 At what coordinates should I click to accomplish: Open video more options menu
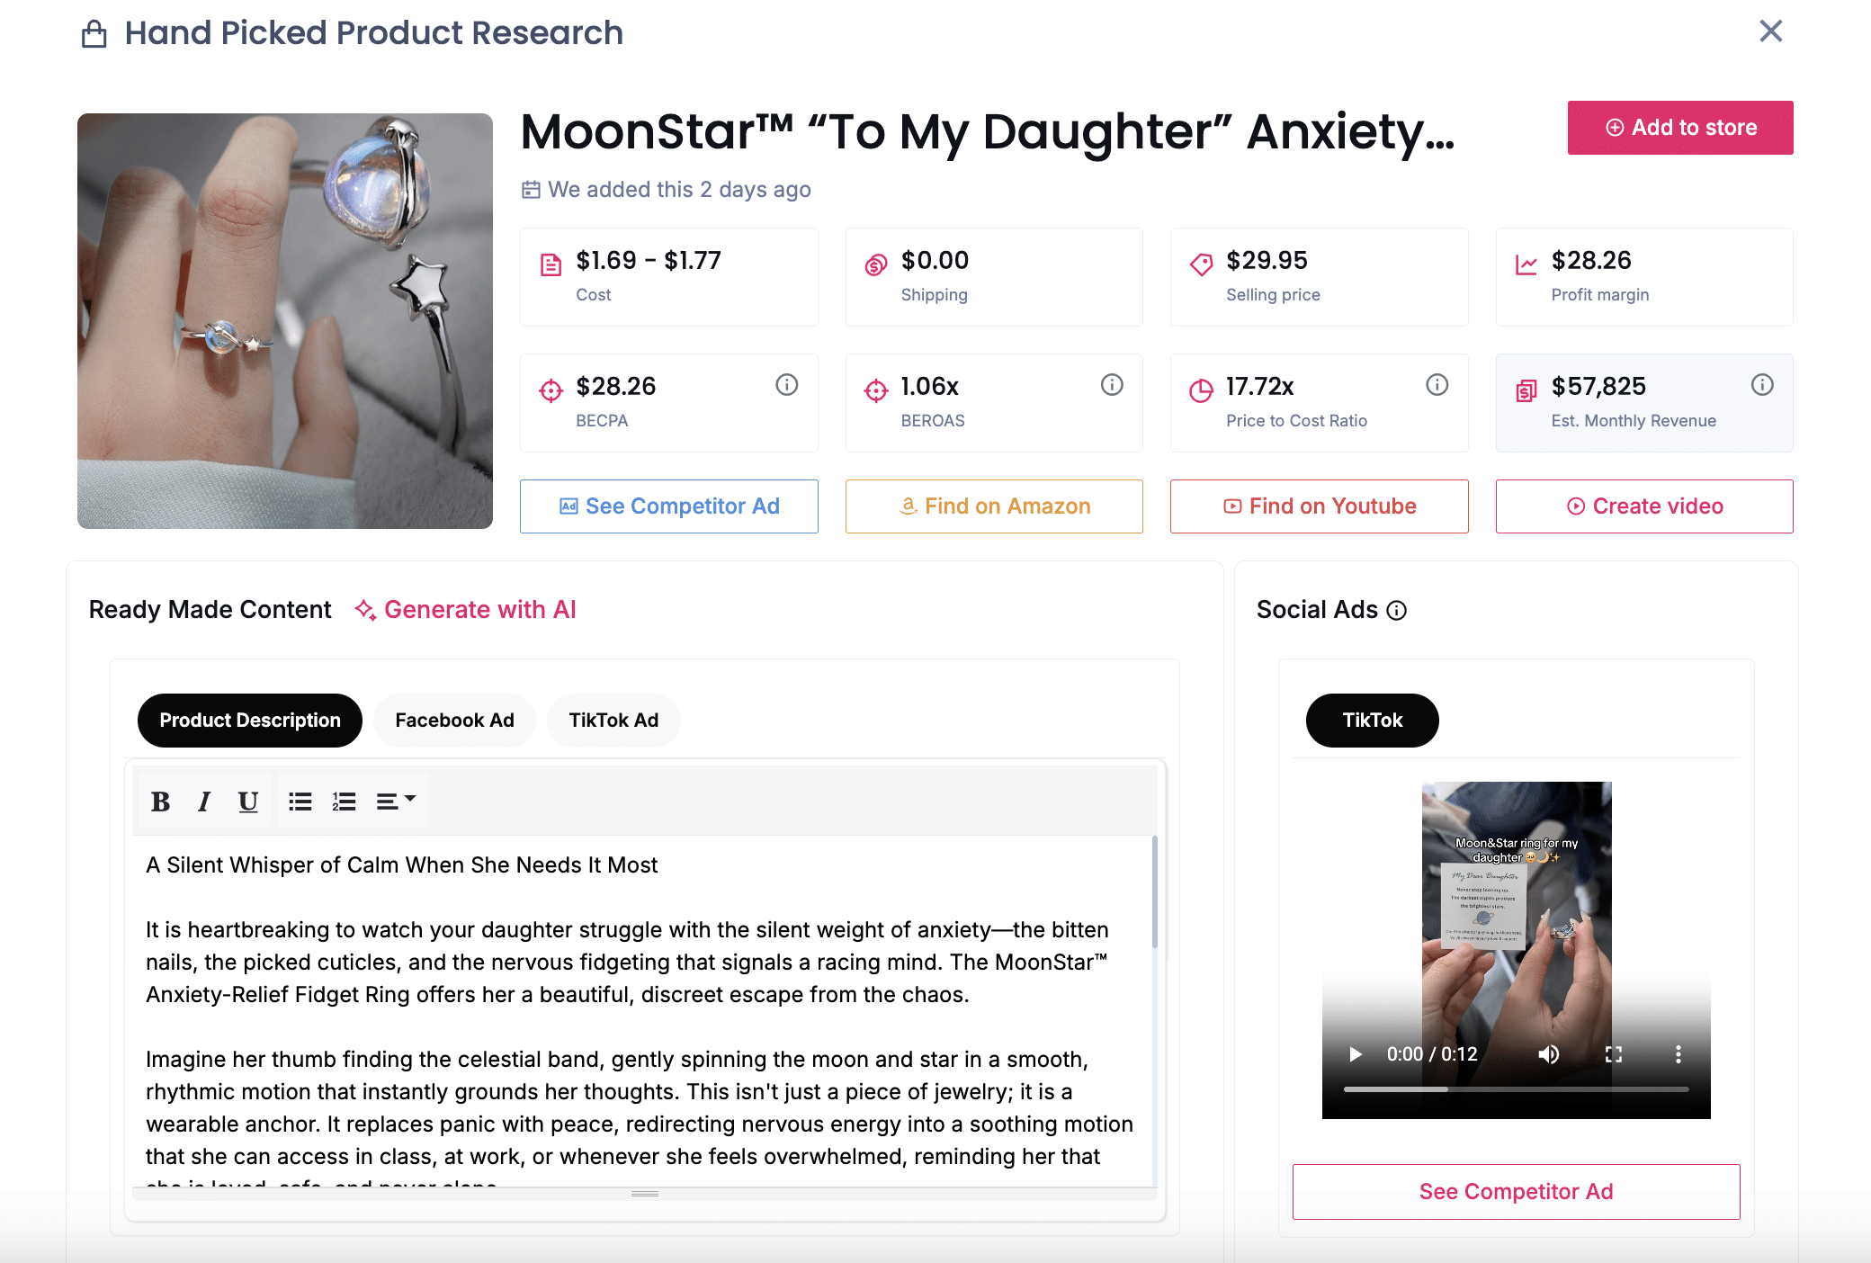coord(1679,1054)
